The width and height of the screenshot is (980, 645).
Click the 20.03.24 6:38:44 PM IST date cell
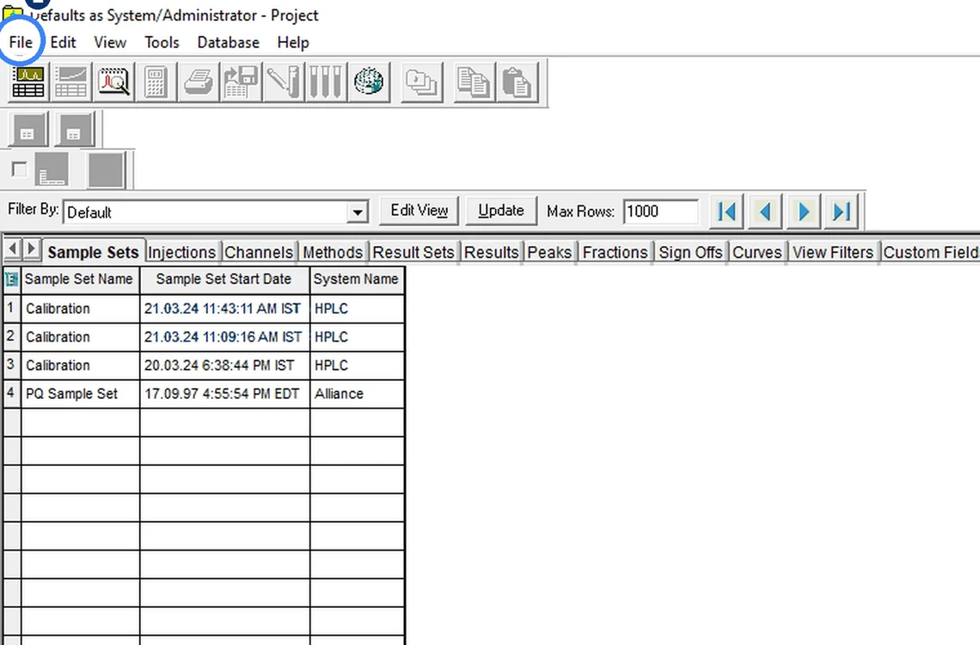coord(225,365)
